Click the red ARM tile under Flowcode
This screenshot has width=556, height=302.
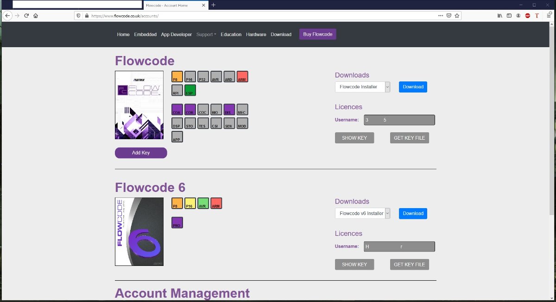(242, 77)
